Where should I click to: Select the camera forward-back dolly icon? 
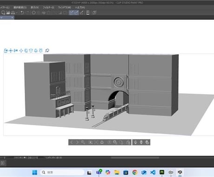coord(16,50)
